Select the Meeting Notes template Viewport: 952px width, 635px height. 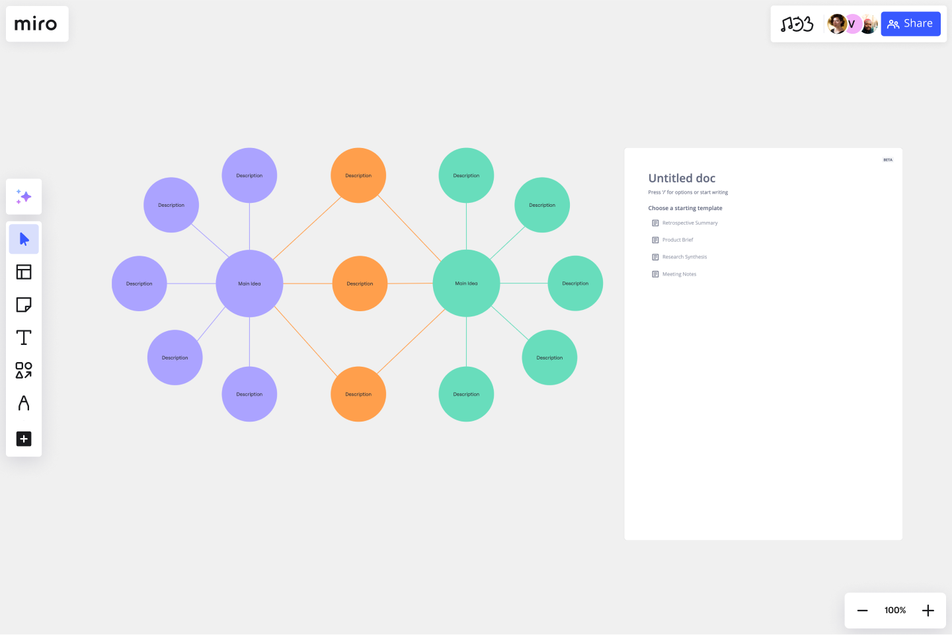pyautogui.click(x=680, y=274)
